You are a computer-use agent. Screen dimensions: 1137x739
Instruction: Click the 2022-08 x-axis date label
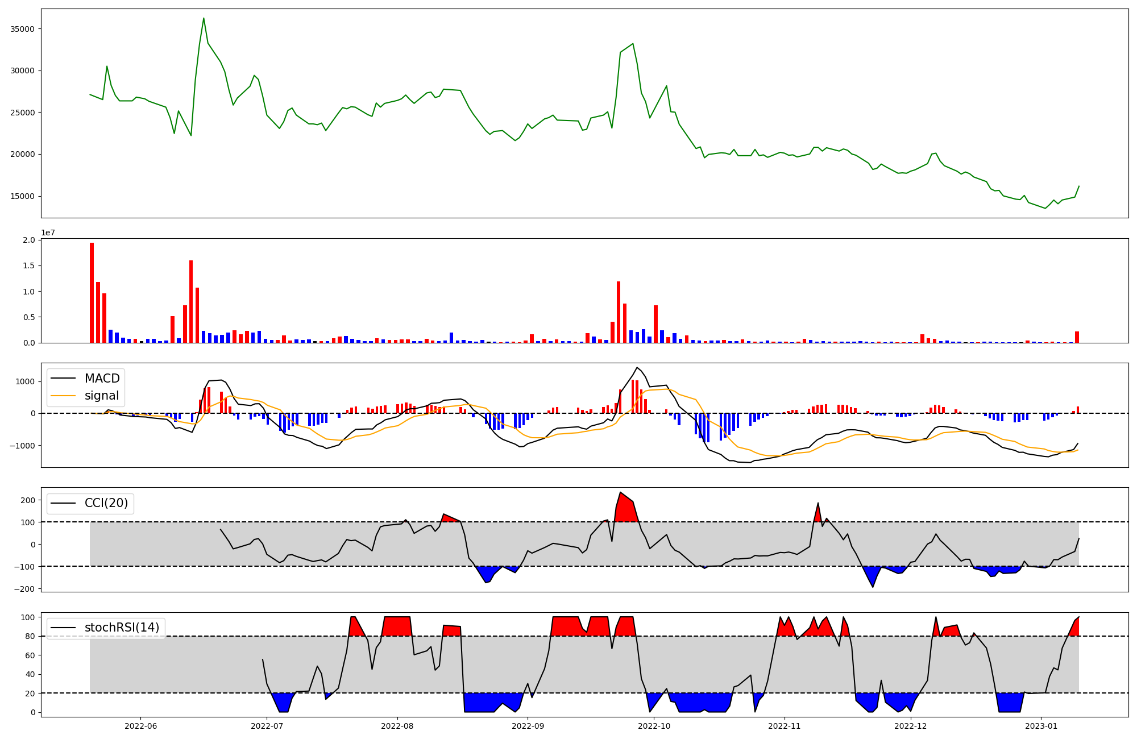(x=397, y=725)
